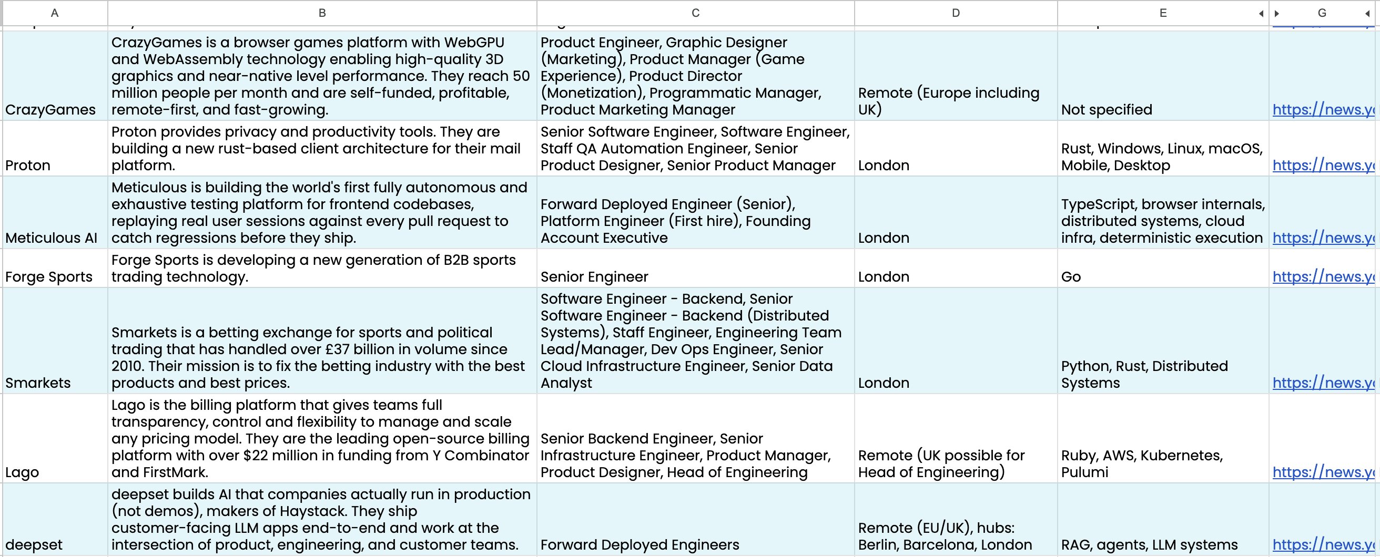Image resolution: width=1380 pixels, height=557 pixels.
Task: Select column G header
Action: click(x=1321, y=13)
